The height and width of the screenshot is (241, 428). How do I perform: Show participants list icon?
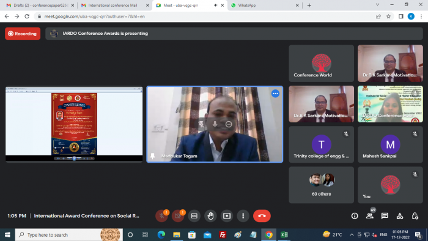[x=369, y=216]
